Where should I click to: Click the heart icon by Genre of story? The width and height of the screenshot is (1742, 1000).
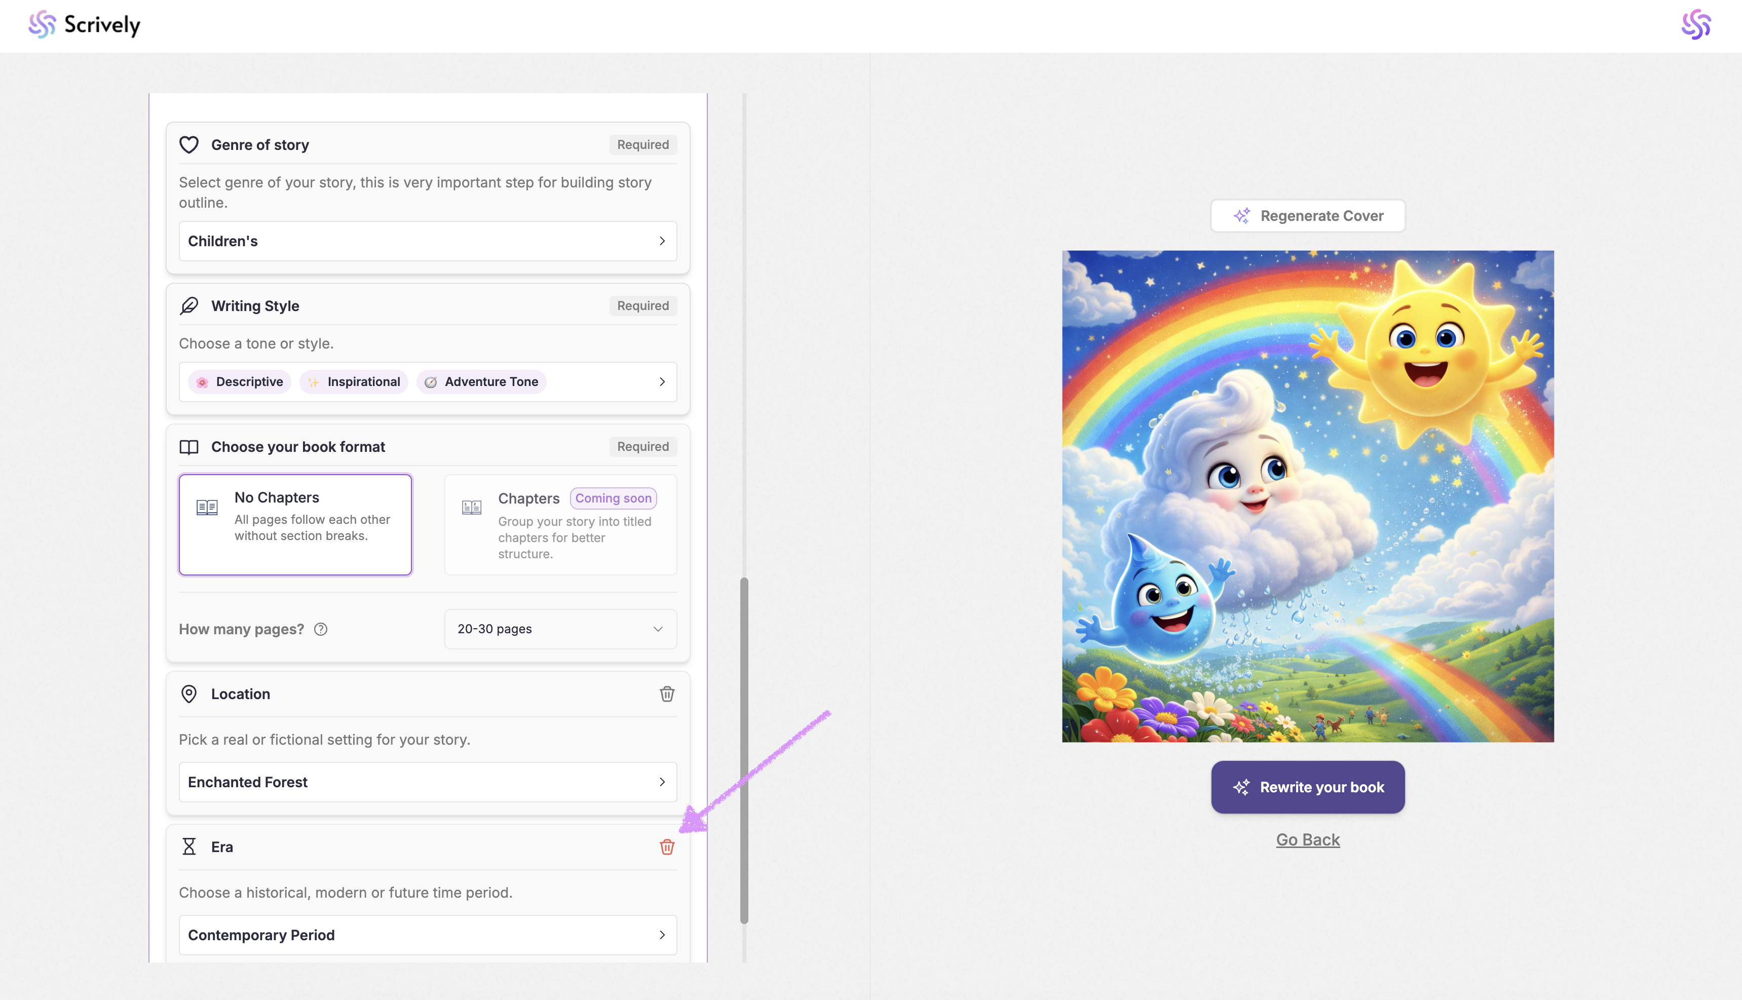tap(189, 145)
